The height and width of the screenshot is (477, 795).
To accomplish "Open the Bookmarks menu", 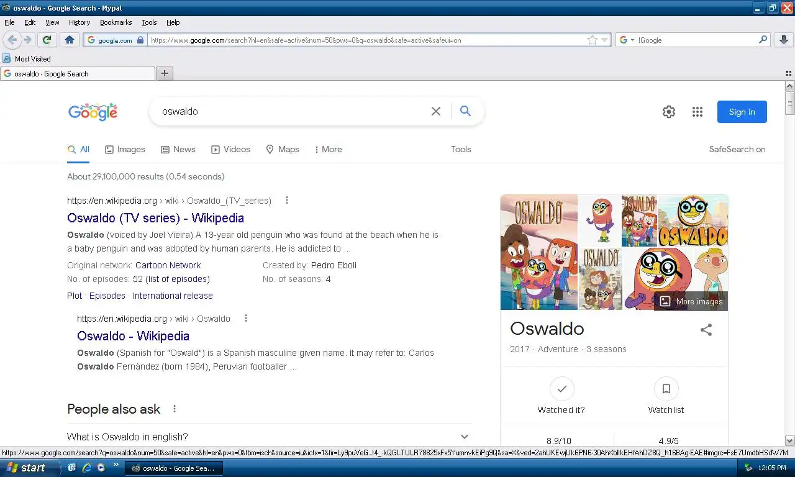I will [116, 22].
